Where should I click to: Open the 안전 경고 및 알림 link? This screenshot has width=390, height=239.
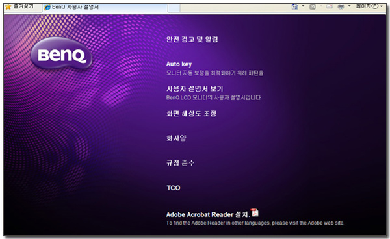coord(192,39)
